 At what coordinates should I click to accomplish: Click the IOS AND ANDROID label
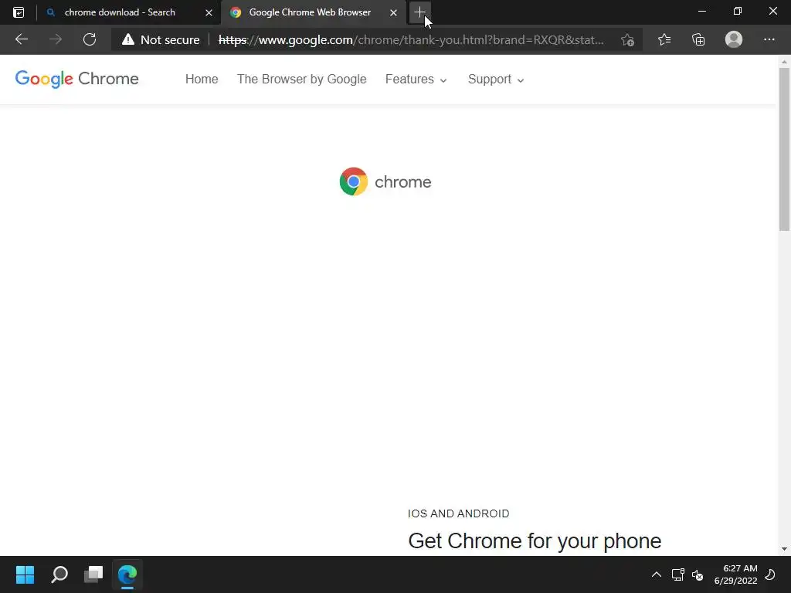click(x=459, y=513)
